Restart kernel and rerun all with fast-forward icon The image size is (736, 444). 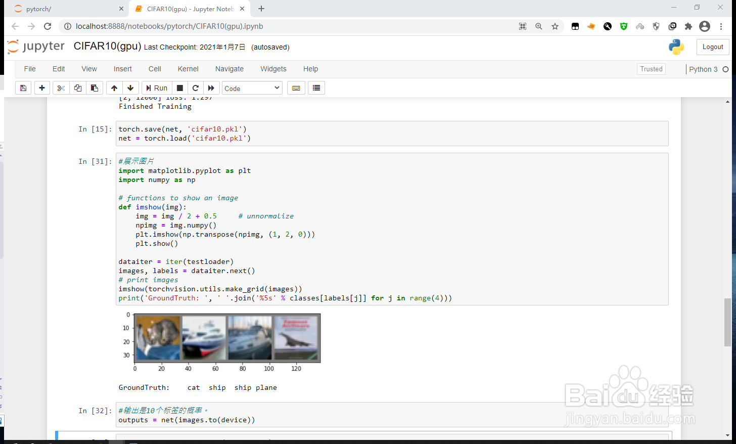[x=211, y=88]
